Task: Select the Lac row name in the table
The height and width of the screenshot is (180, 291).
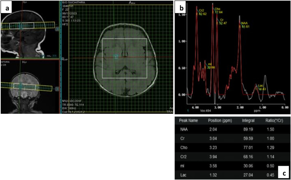Action: (x=183, y=175)
